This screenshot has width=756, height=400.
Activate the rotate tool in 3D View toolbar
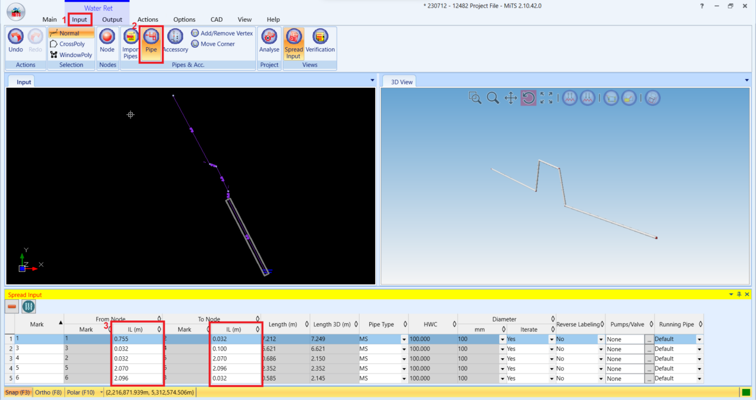(x=528, y=98)
